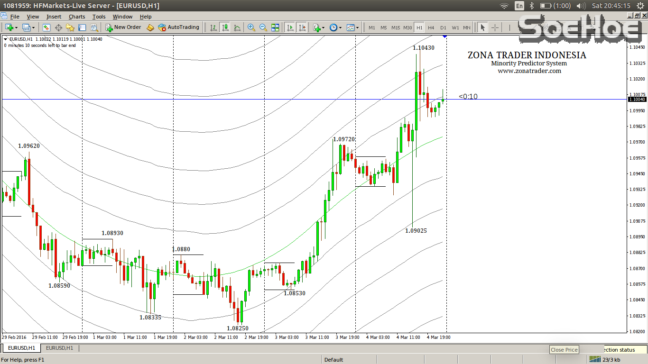Toggle Auto Scroll chart button
Screen dimensions: 648x364
(290, 27)
